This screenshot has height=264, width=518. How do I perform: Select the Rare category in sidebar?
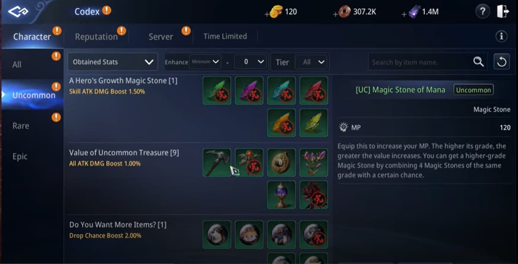[x=21, y=126]
